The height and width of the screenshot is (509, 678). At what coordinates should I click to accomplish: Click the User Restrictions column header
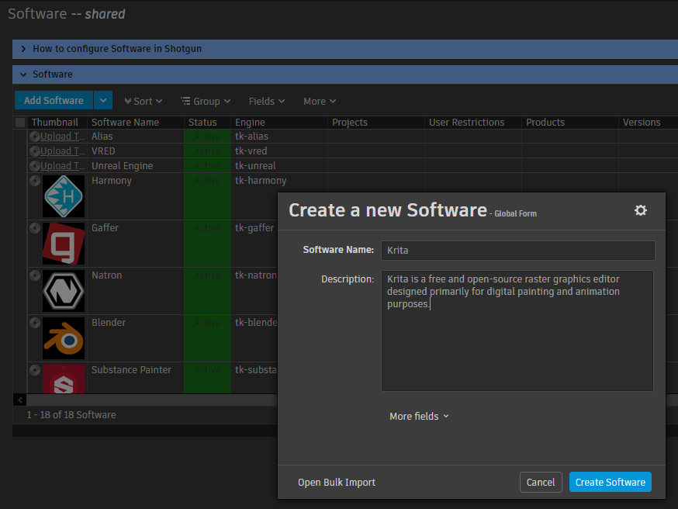coord(472,123)
